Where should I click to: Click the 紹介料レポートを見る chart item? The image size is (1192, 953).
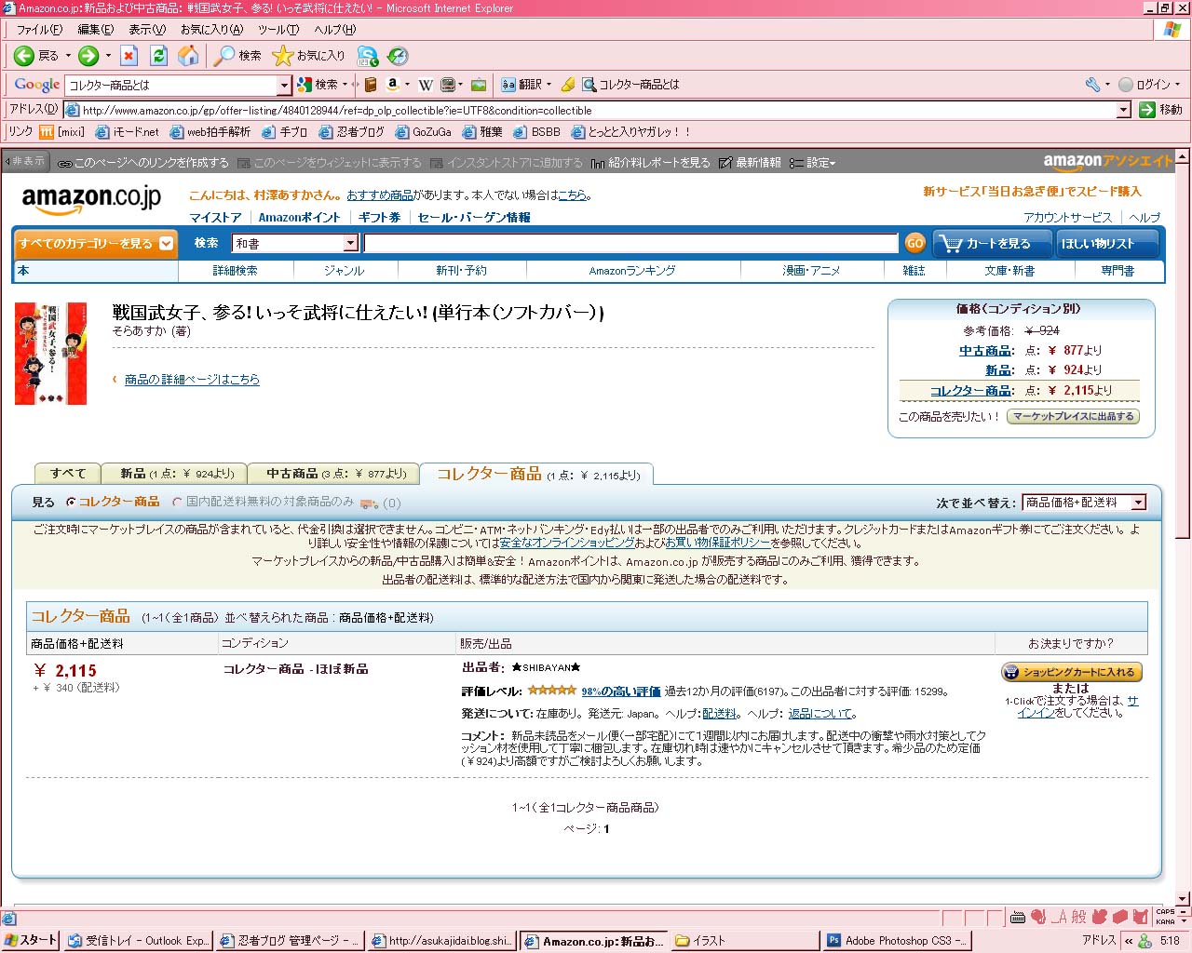(651, 163)
